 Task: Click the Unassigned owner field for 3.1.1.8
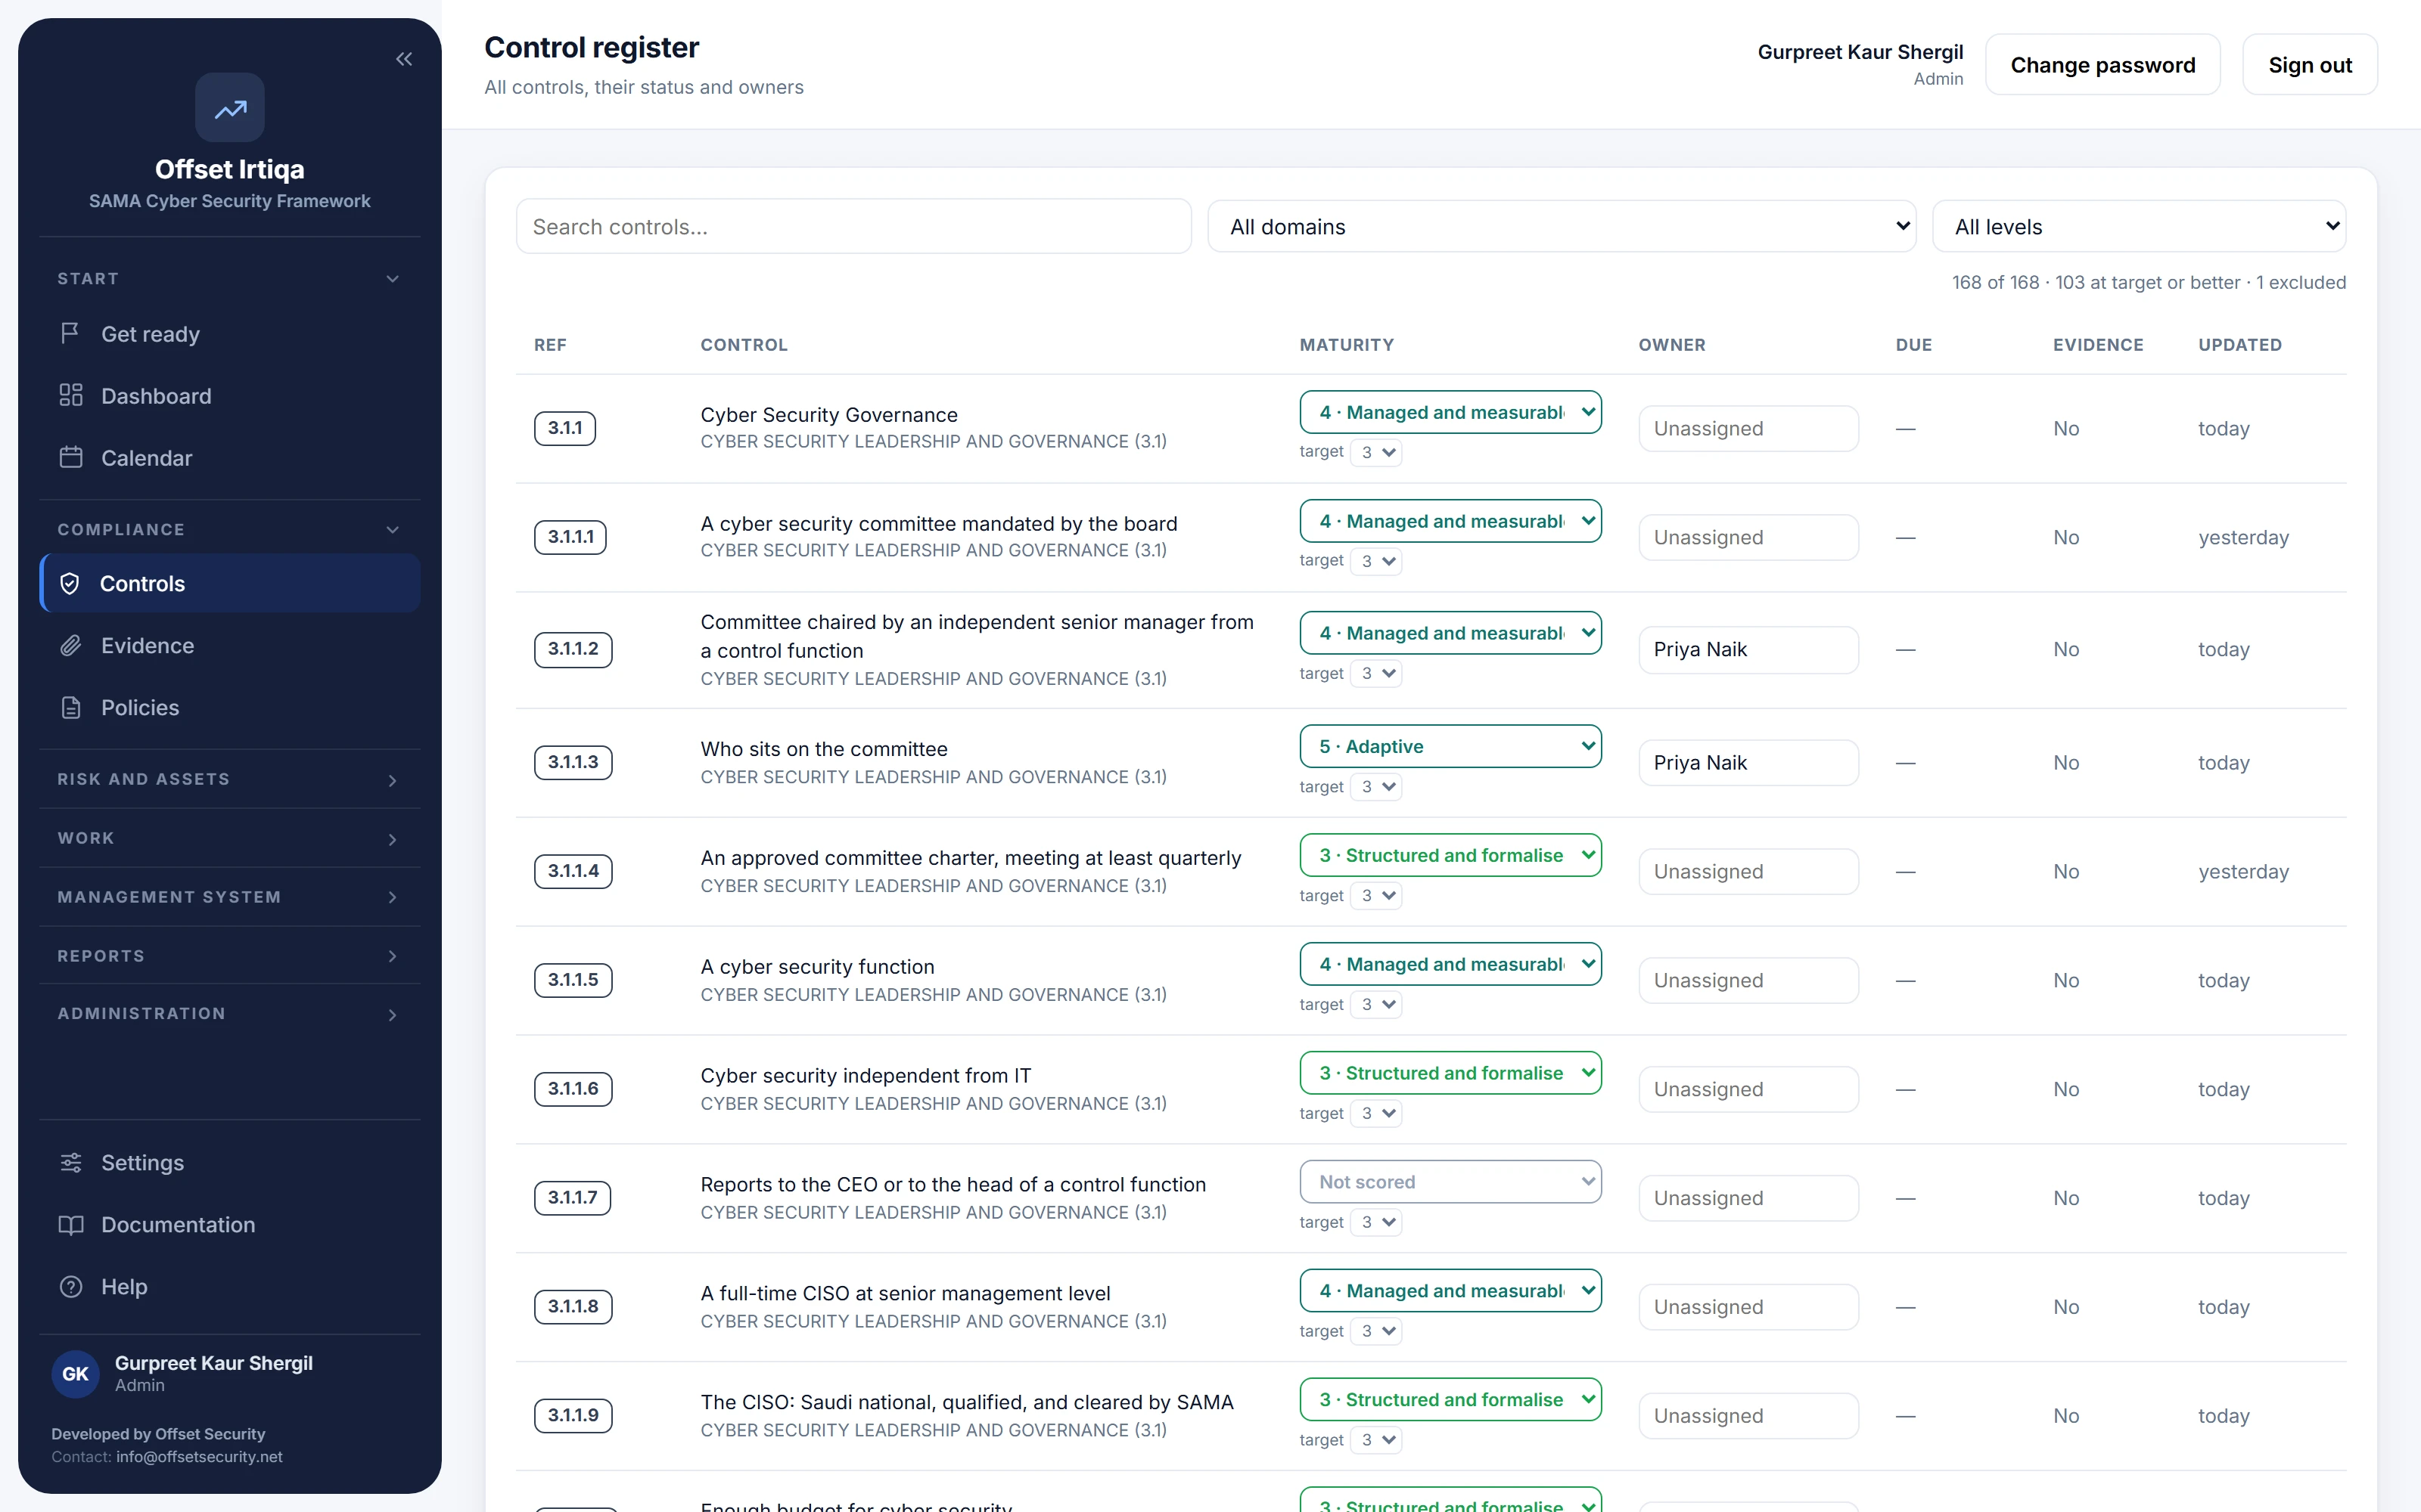click(1748, 1307)
